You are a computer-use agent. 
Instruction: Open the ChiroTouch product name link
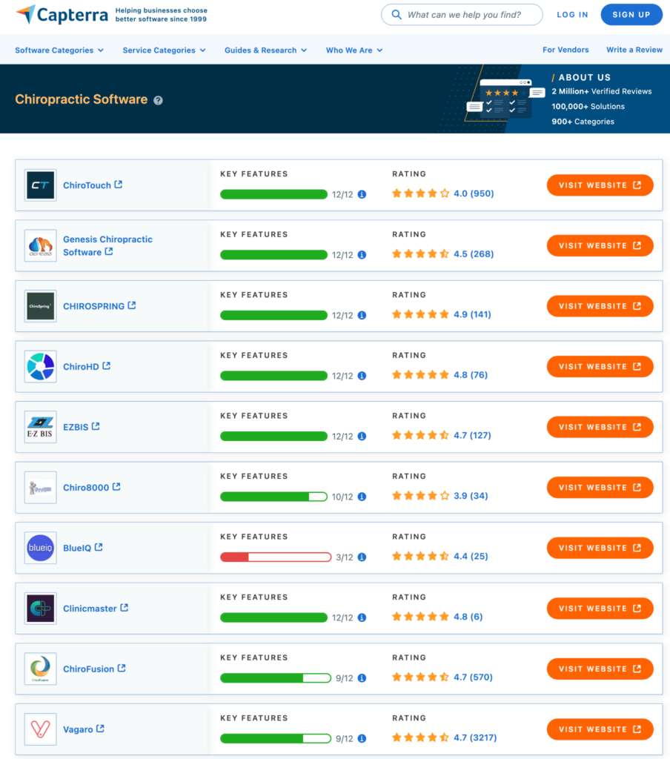87,185
